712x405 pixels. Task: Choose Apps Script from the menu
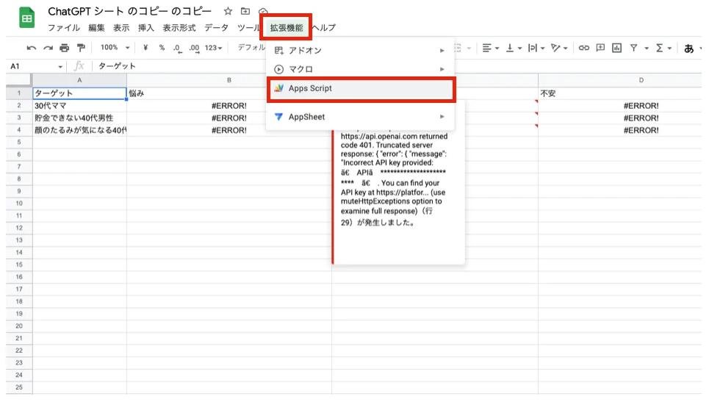point(362,88)
